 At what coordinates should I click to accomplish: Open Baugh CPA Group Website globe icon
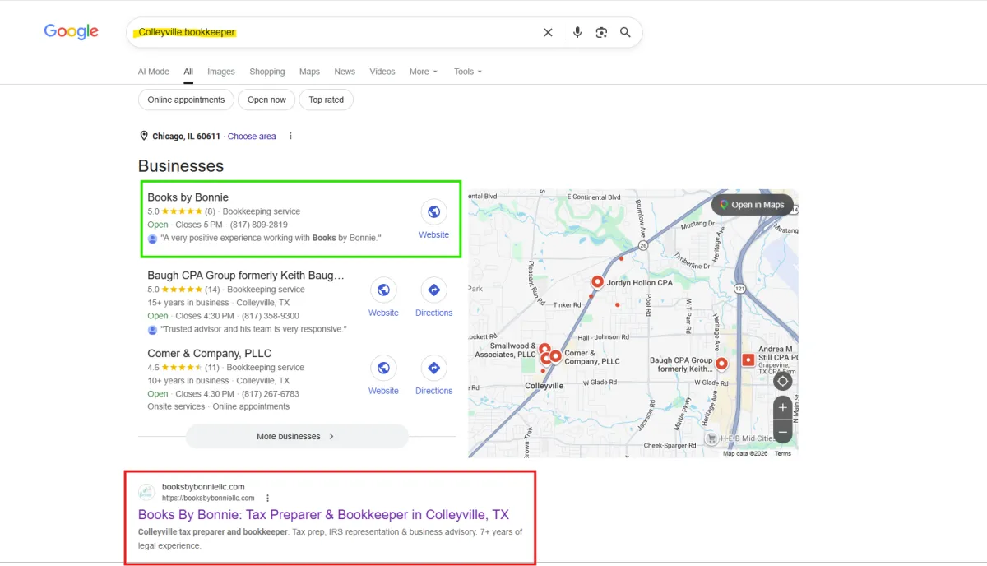383,290
